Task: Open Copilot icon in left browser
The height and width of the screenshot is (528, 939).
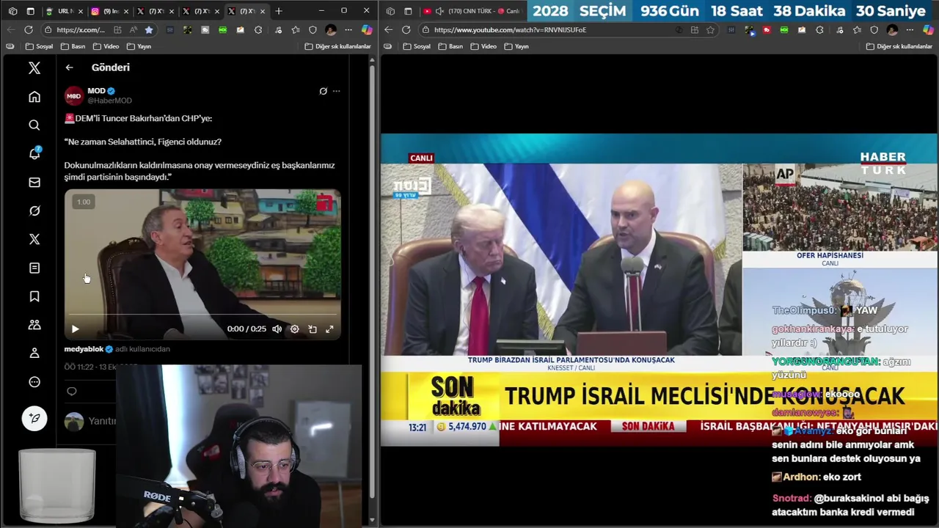Action: [367, 30]
